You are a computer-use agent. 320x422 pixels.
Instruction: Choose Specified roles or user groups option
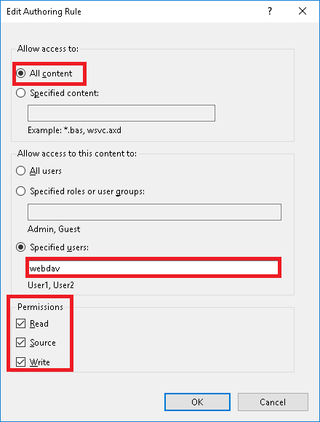(20, 191)
